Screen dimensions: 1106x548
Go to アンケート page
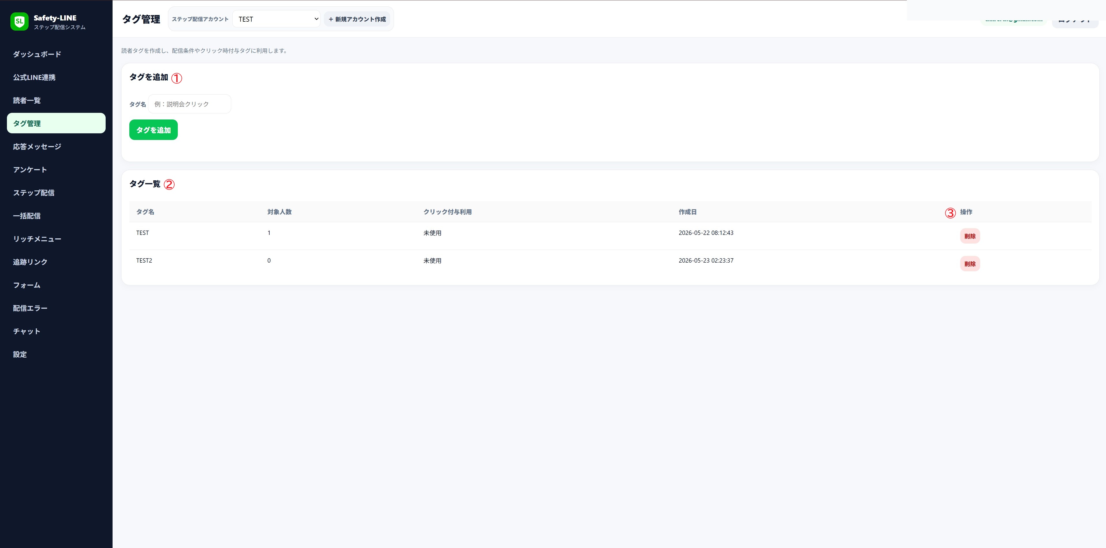tap(56, 169)
